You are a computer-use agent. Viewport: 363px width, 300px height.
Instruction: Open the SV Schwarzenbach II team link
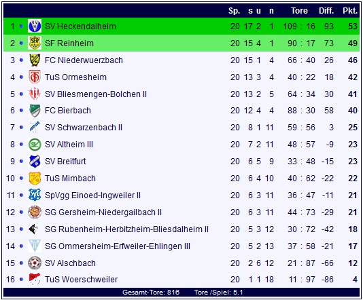[x=84, y=128]
